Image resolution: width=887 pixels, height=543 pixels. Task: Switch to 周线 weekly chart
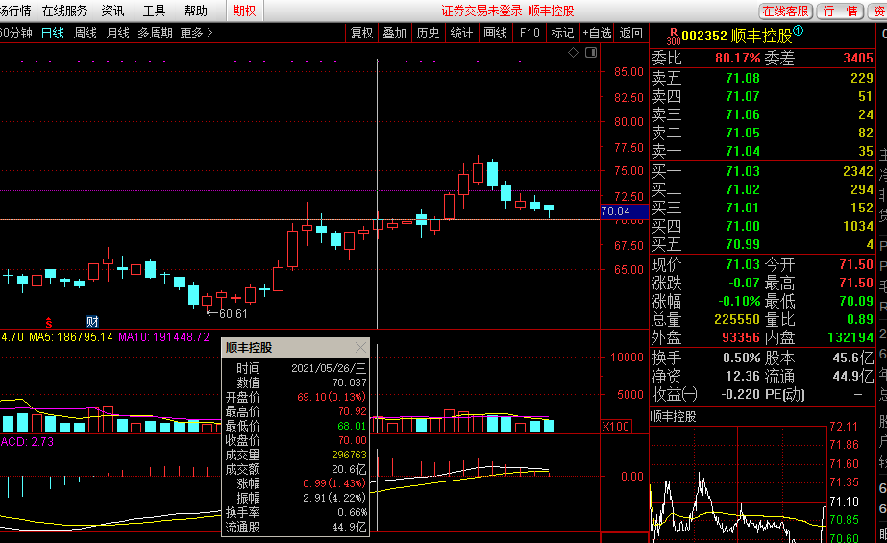click(86, 34)
